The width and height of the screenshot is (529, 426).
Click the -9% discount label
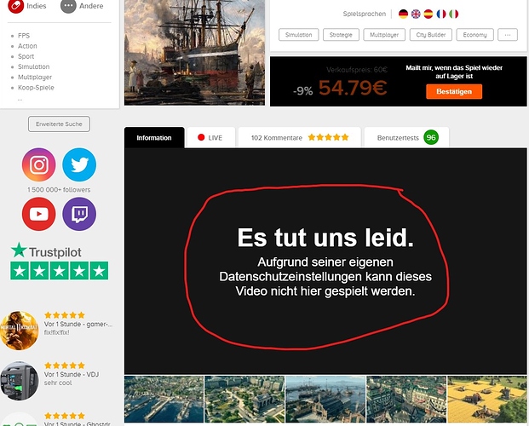(x=303, y=91)
